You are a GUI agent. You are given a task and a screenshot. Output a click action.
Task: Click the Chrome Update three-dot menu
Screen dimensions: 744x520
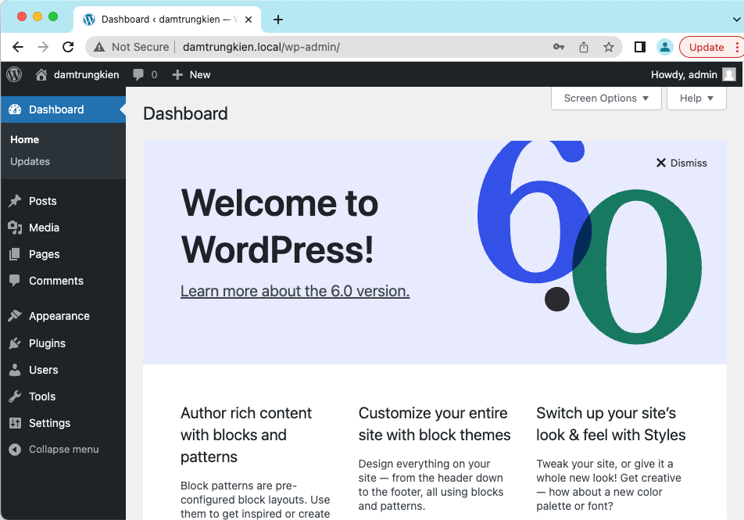pyautogui.click(x=737, y=47)
